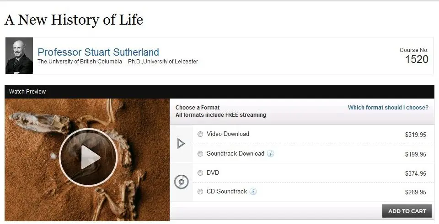
Task: Click the disc format icon
Action: tap(182, 182)
